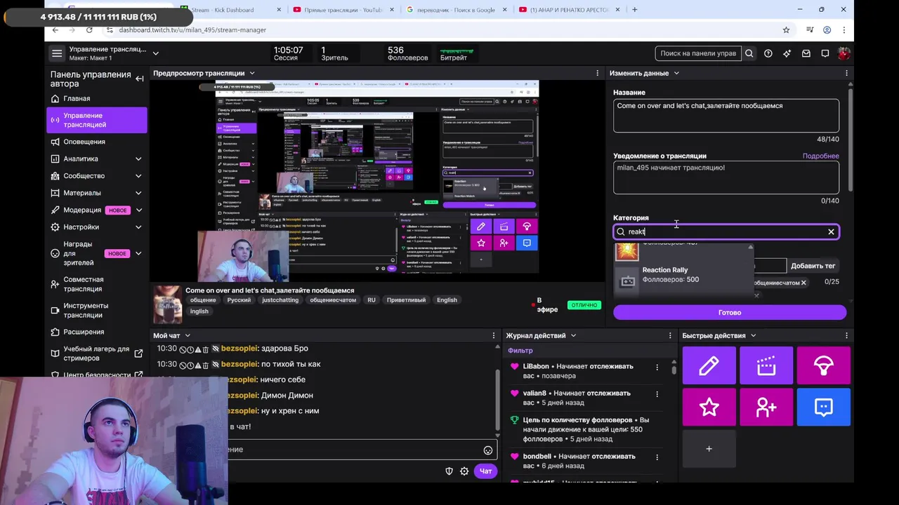Add a new quick action with plus tile
899x505 pixels.
[709, 448]
